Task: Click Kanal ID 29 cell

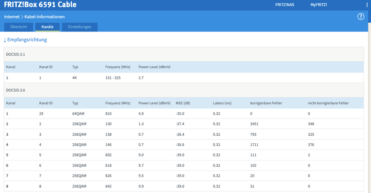Action: (x=41, y=113)
